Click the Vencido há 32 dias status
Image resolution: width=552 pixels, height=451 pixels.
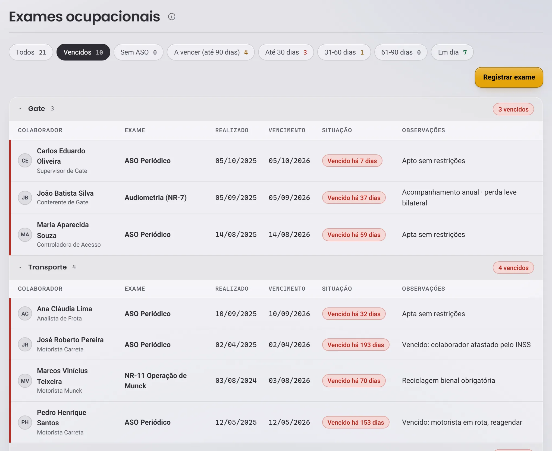pos(354,314)
